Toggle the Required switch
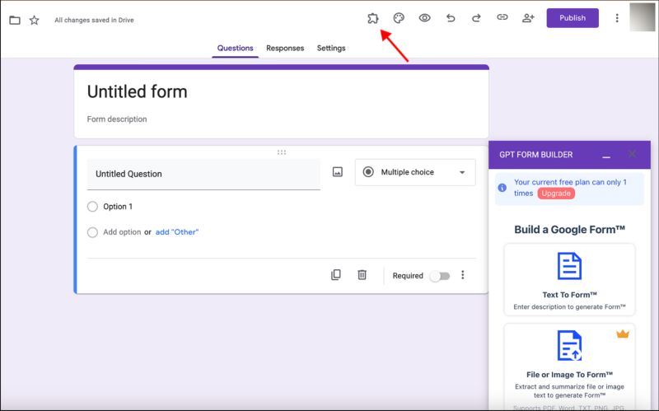659x411 pixels. (440, 276)
